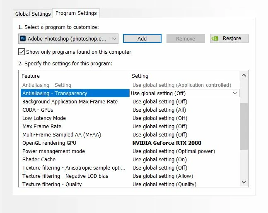Screen dimensions: 268x213
Task: Select the Antialiasing - Setting row
Action: tap(130, 85)
